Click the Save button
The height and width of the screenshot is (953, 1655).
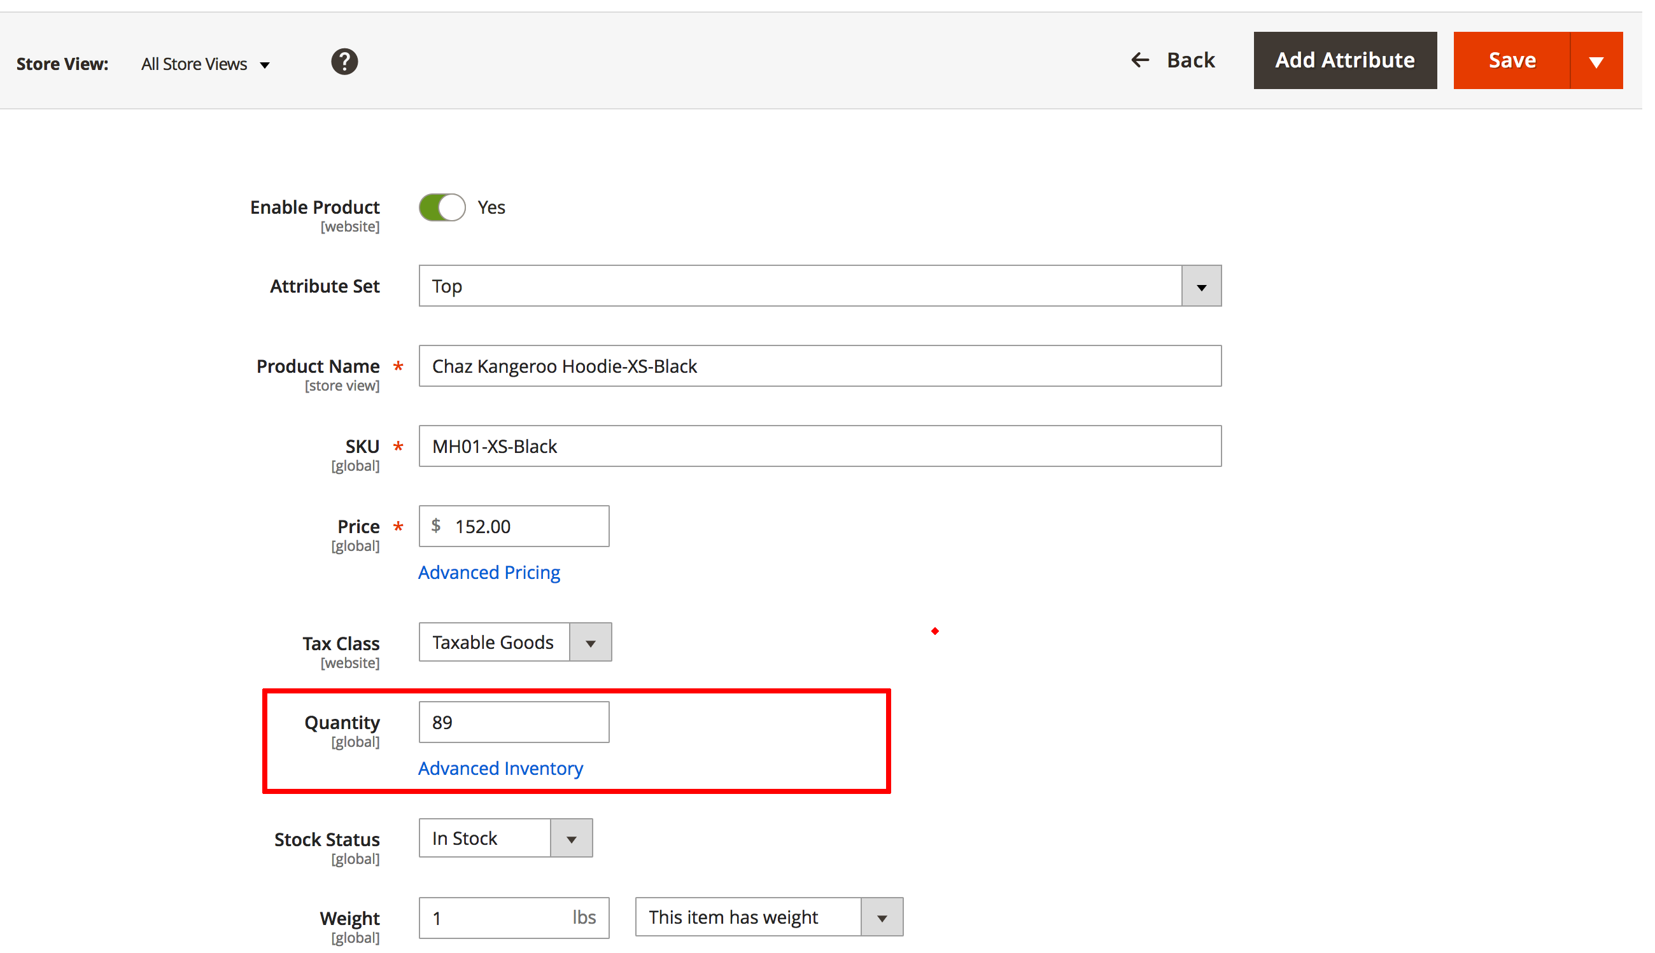tap(1511, 61)
